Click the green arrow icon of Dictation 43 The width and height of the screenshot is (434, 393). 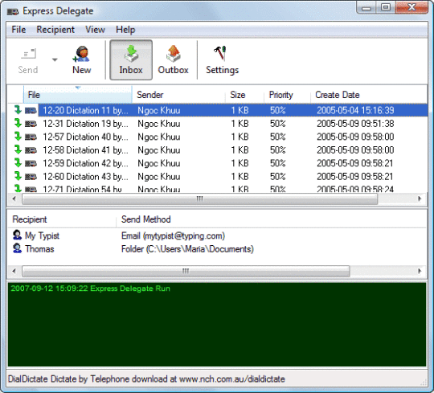click(x=18, y=176)
